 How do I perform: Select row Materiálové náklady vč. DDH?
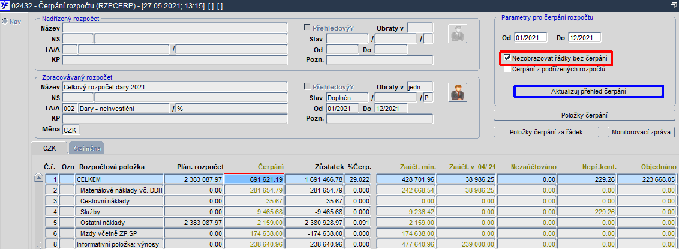(x=119, y=190)
